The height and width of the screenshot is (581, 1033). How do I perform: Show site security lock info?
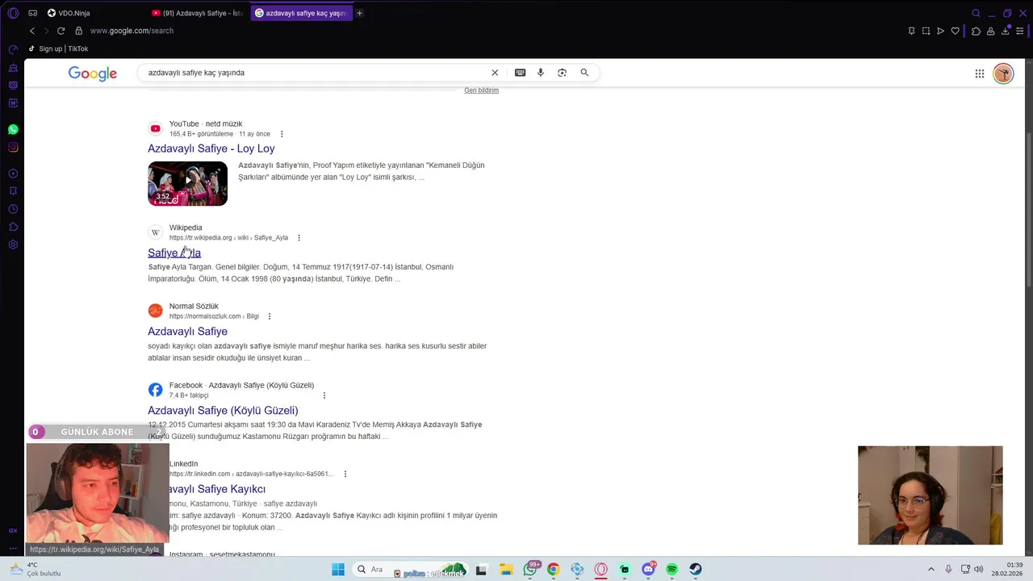click(x=78, y=31)
